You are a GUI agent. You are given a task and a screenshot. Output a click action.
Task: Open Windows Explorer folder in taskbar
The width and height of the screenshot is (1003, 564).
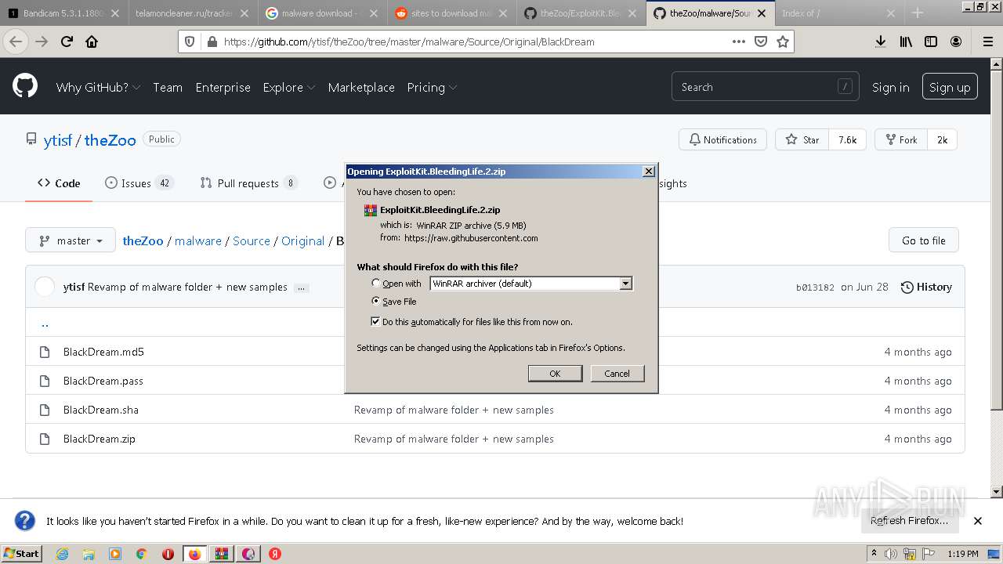(89, 554)
